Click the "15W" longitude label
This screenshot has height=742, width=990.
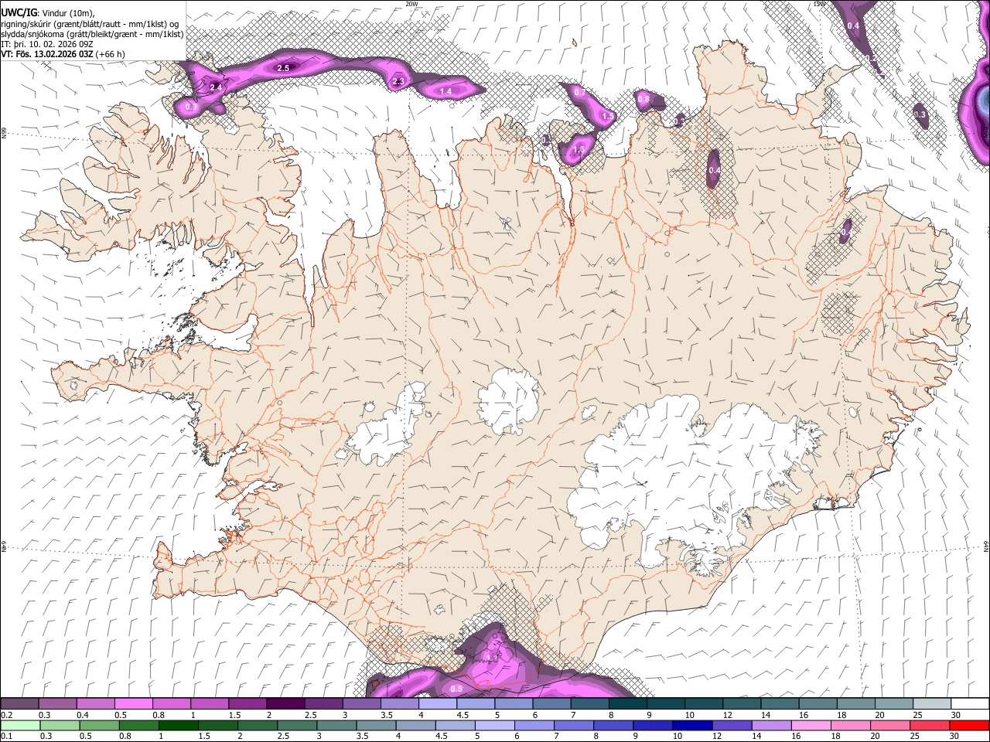(818, 4)
